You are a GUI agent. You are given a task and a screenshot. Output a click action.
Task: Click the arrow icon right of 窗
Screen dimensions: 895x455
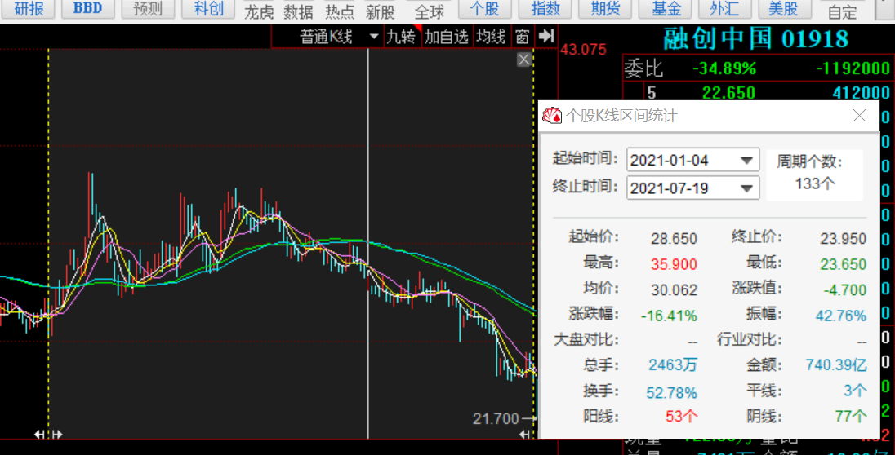[547, 37]
